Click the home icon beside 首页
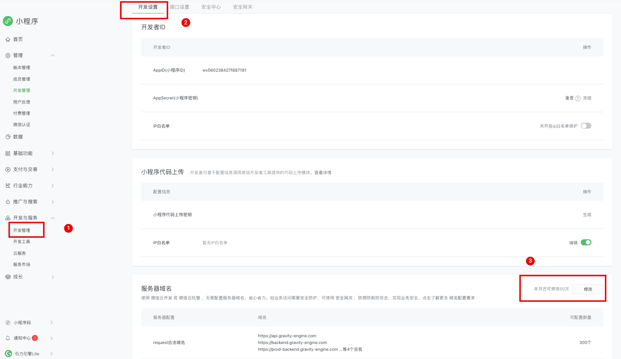The image size is (621, 359). click(x=8, y=39)
